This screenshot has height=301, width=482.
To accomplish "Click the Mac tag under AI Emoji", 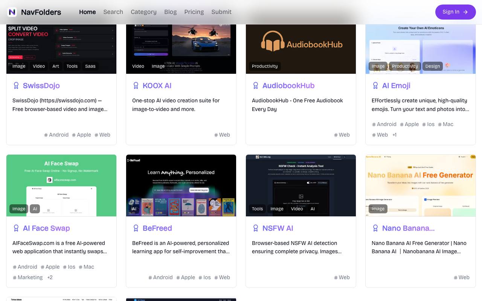I will 445,124.
